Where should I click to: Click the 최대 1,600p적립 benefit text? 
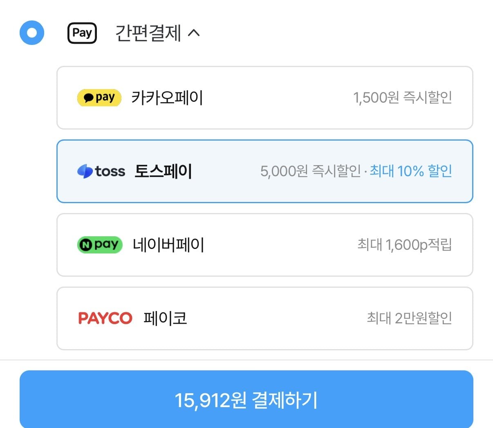click(x=405, y=245)
